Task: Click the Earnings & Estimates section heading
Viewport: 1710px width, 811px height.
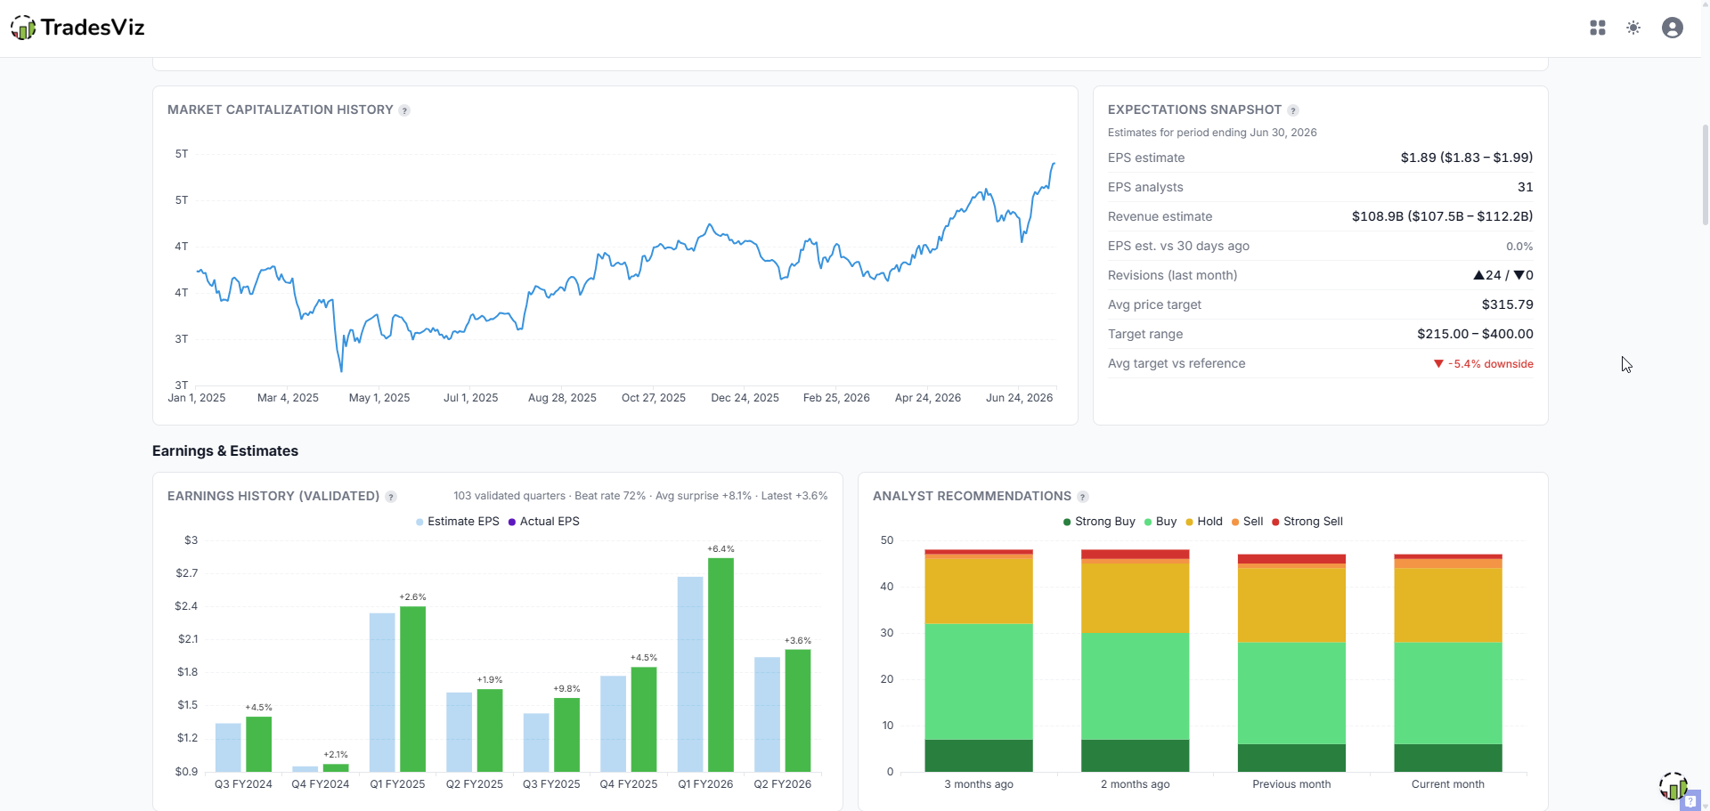Action: pyautogui.click(x=225, y=451)
